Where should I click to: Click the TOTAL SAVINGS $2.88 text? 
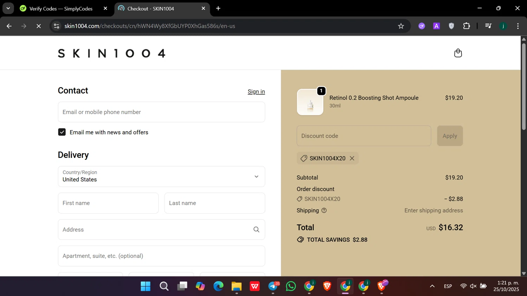[337, 240]
